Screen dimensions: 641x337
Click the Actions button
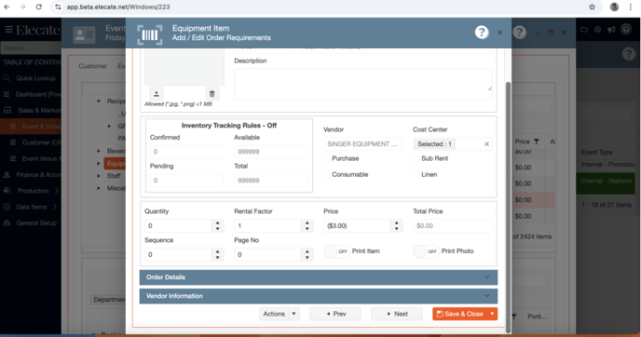tap(274, 314)
